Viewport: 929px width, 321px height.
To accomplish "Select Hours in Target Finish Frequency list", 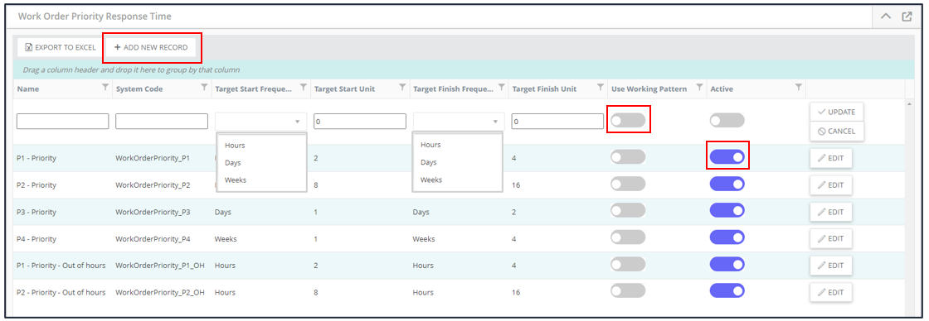I will pyautogui.click(x=457, y=145).
